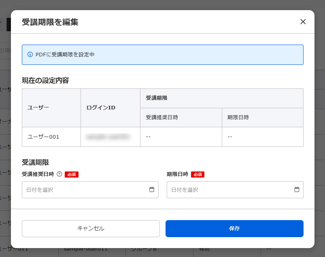Open calendar icon in 受講推奨日時 field

pyautogui.click(x=152, y=189)
